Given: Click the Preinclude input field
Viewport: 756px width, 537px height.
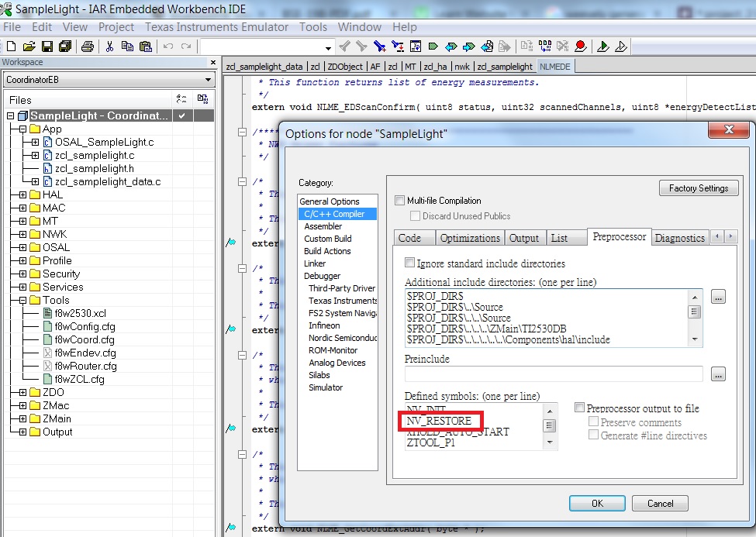Looking at the screenshot, I should (554, 373).
